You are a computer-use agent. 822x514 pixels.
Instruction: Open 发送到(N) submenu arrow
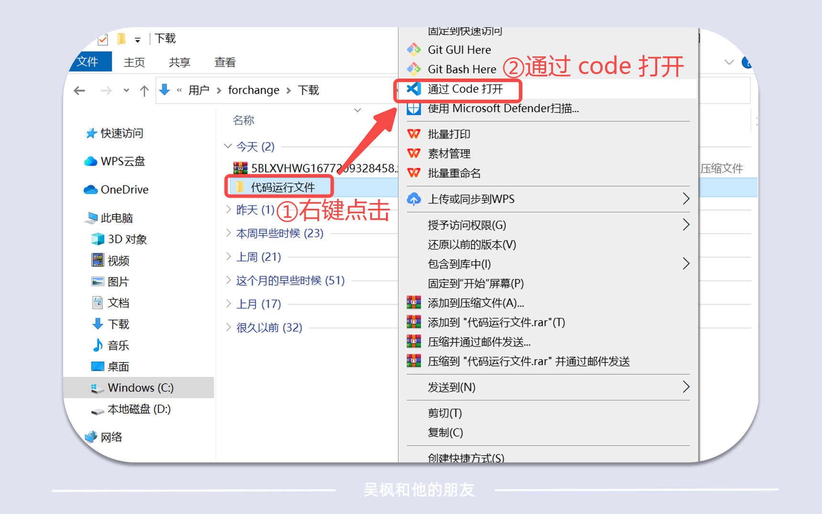pyautogui.click(x=686, y=387)
